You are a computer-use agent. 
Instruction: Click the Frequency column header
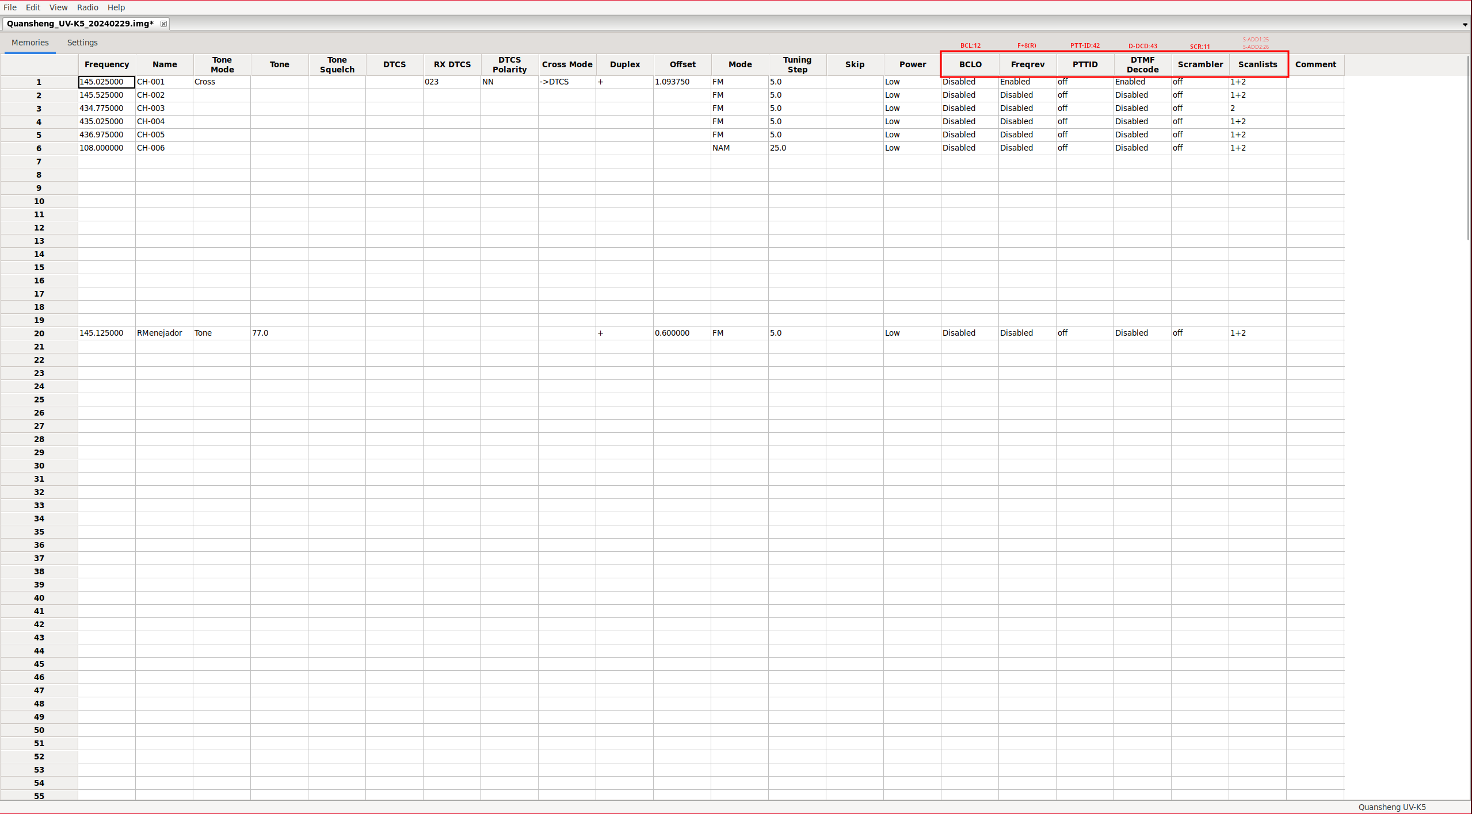click(x=106, y=64)
